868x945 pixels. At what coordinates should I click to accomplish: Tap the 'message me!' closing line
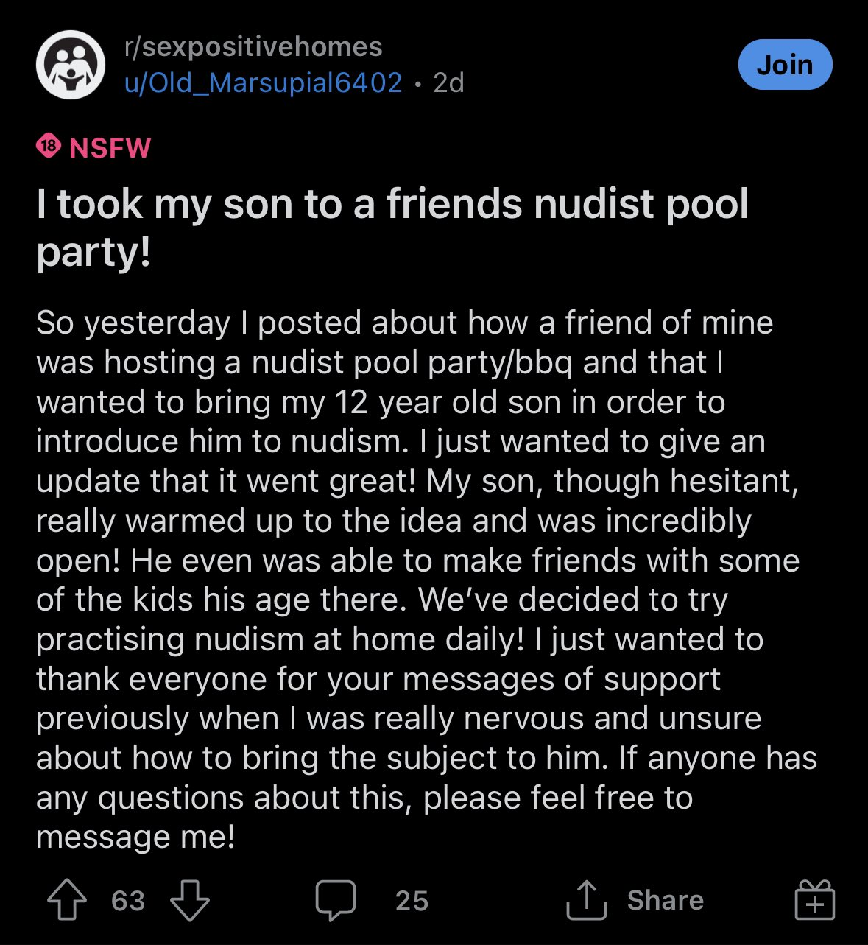point(135,837)
